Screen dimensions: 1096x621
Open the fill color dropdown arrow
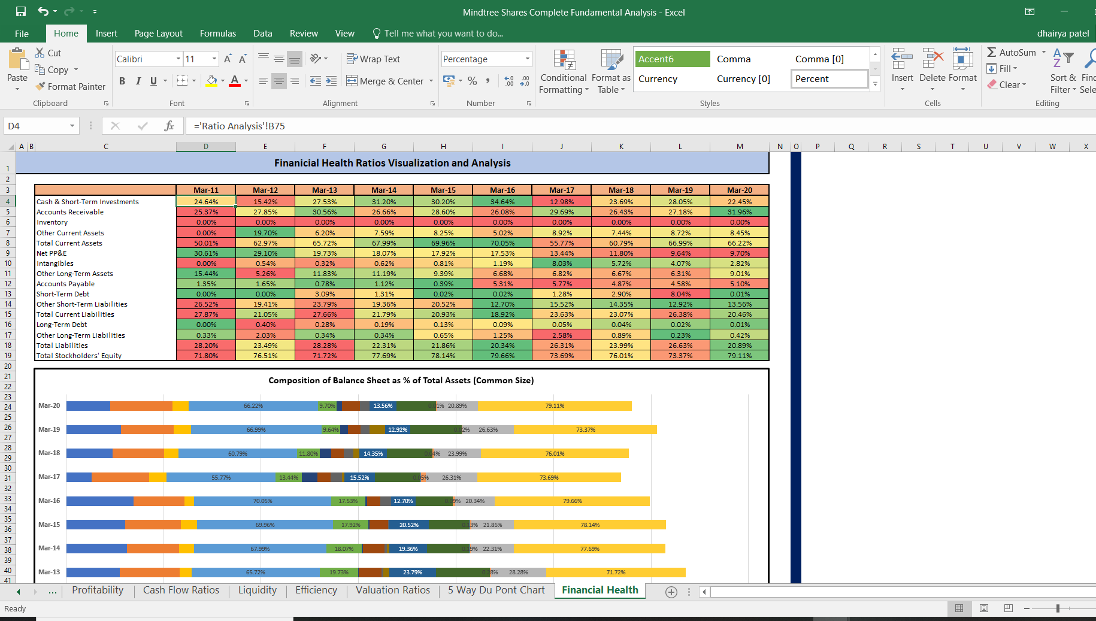click(223, 81)
